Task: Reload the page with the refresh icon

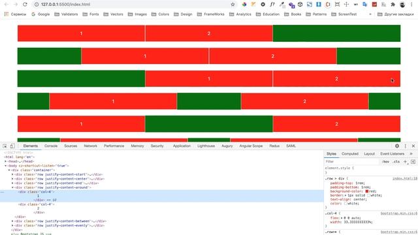Action: tap(25, 5)
